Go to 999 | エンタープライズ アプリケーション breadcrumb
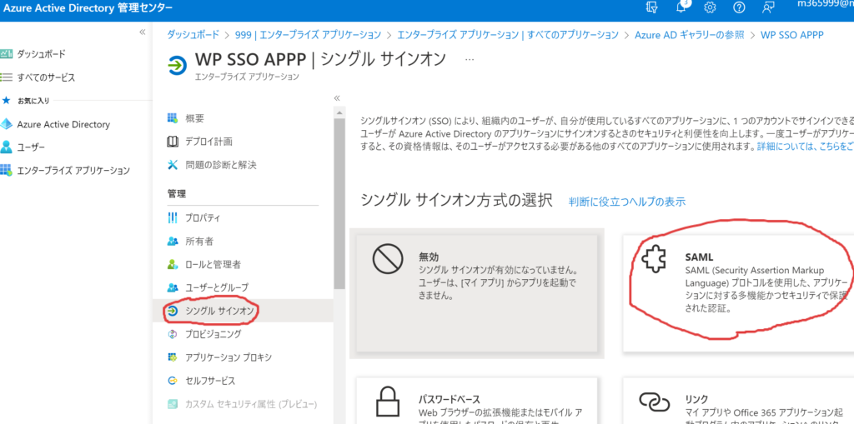Screen dimensions: 854x424 pos(309,34)
